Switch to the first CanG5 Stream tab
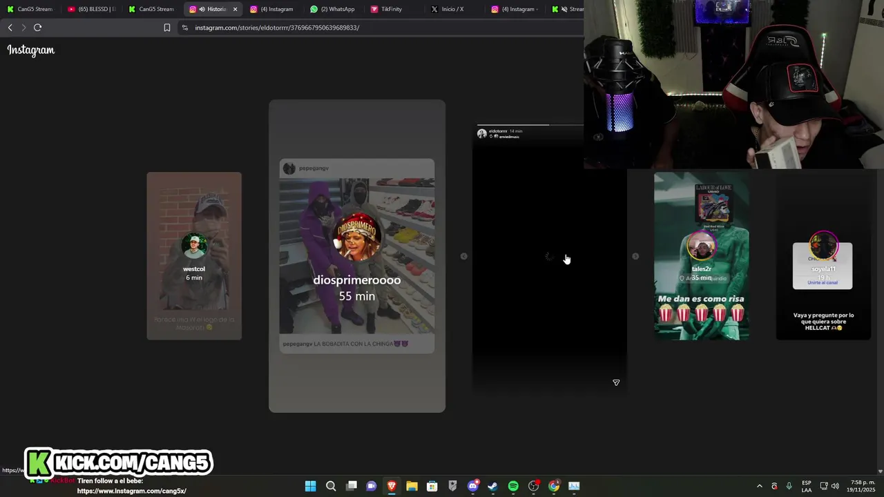Image resolution: width=884 pixels, height=497 pixels. click(30, 9)
